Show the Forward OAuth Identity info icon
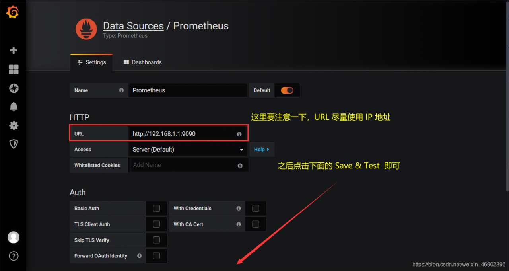Image resolution: width=509 pixels, height=271 pixels. click(139, 256)
